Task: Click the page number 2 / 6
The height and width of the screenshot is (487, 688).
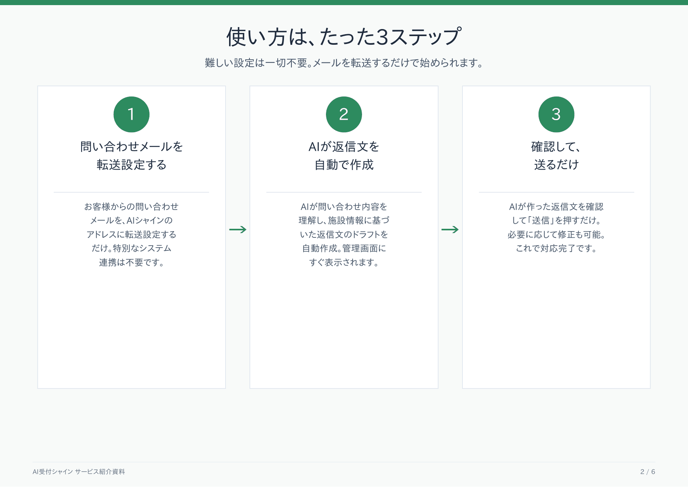Action: [648, 472]
